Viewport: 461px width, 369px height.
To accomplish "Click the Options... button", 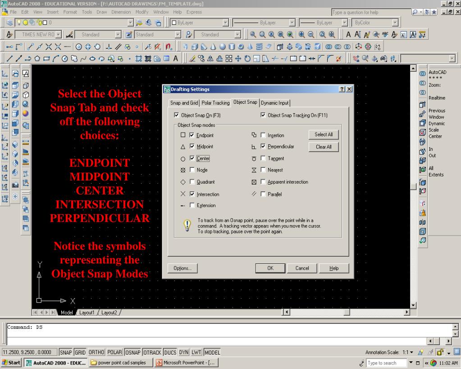I will pos(183,268).
